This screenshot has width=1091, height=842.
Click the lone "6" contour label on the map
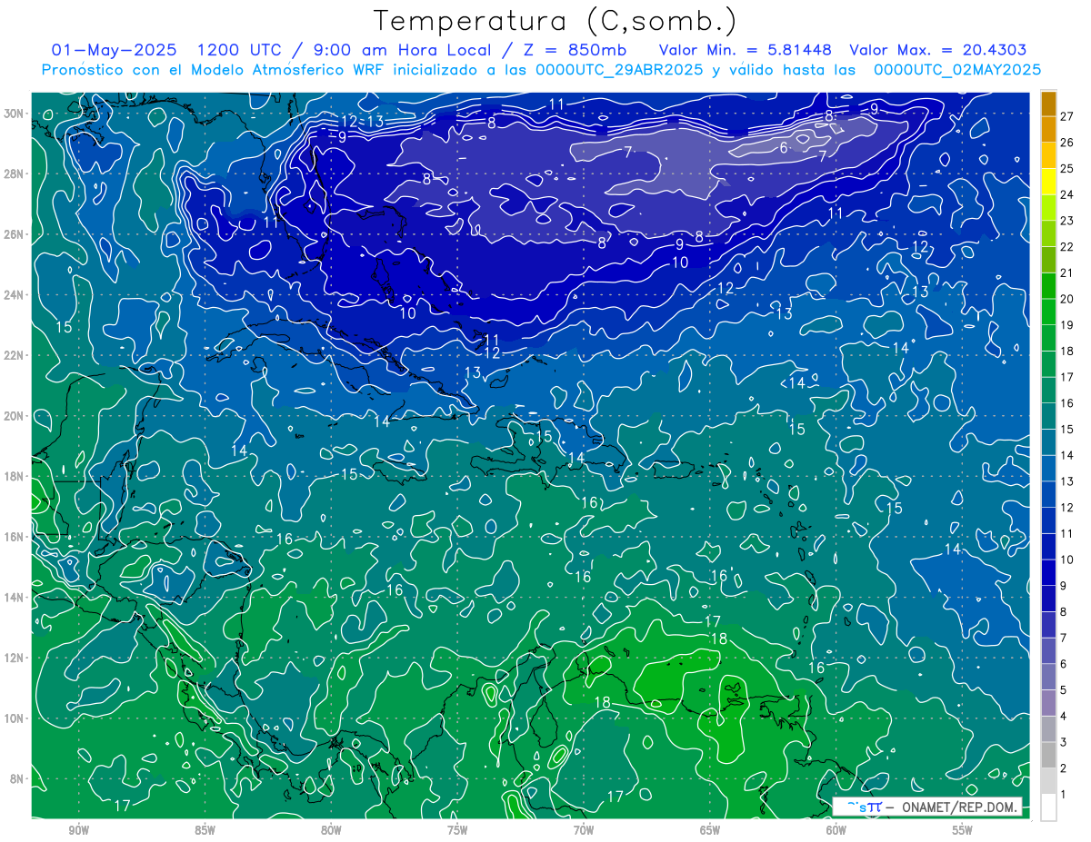pos(783,147)
